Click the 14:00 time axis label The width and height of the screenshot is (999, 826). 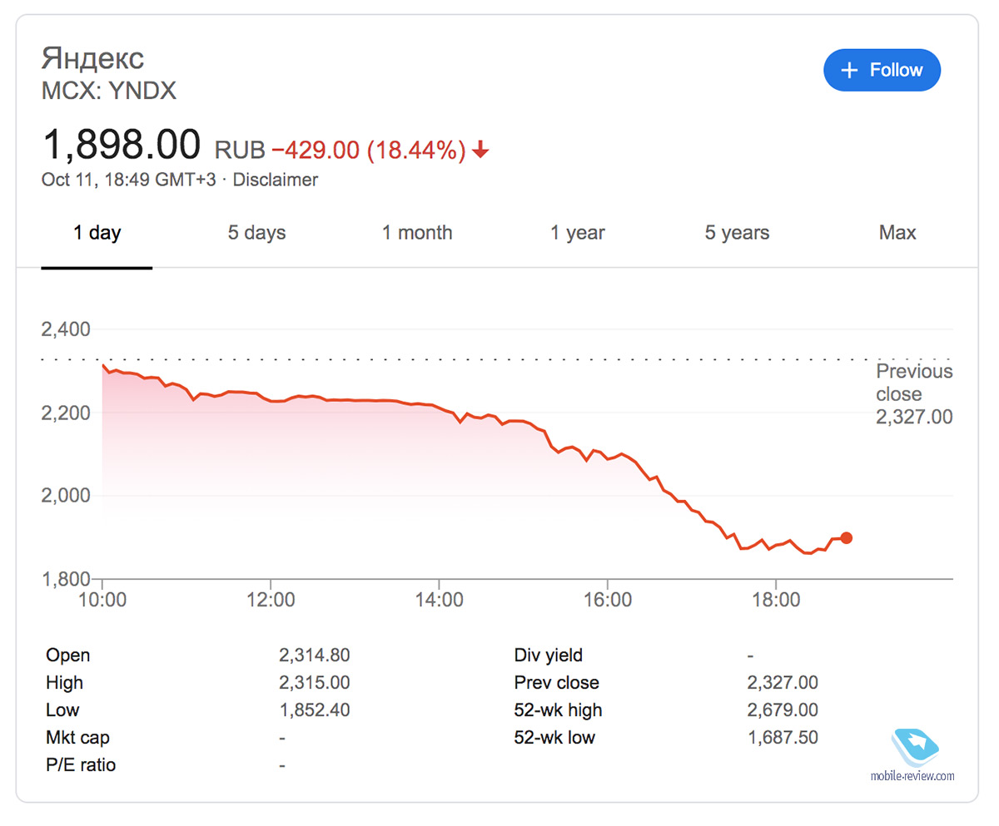click(439, 601)
